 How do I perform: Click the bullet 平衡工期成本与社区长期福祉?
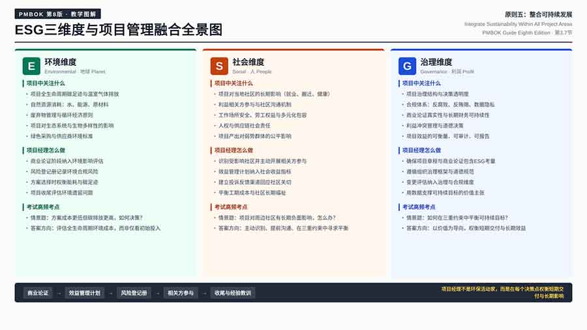click(252, 192)
